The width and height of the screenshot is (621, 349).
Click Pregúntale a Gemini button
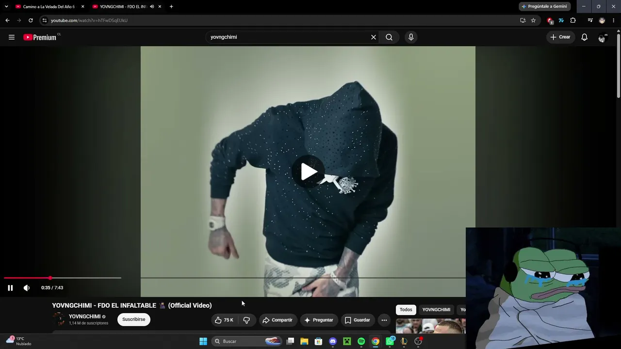[x=544, y=7]
